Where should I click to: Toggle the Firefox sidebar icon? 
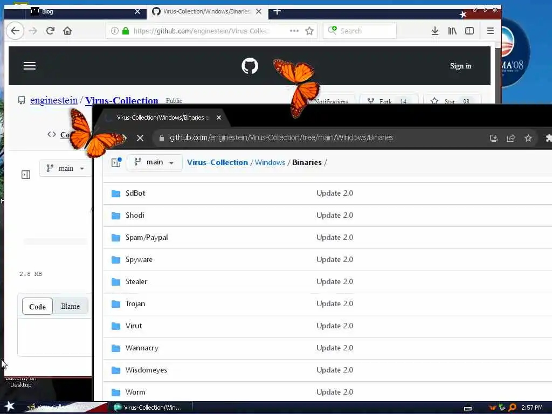470,31
